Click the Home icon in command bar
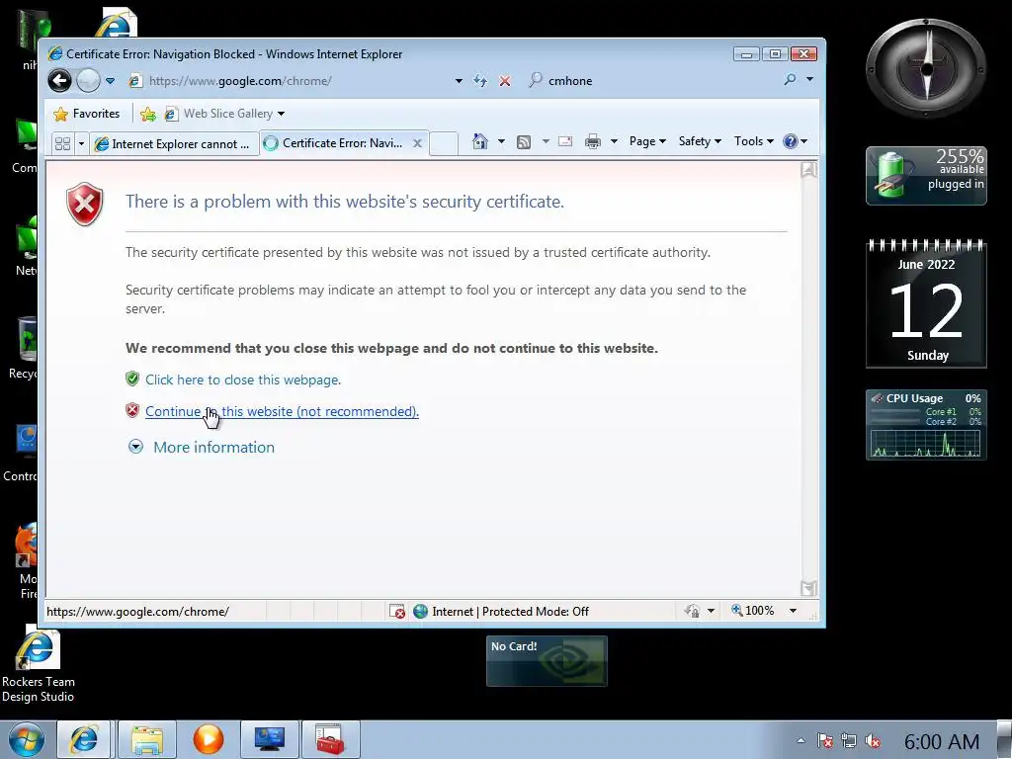This screenshot has height=759, width=1012. [x=479, y=141]
